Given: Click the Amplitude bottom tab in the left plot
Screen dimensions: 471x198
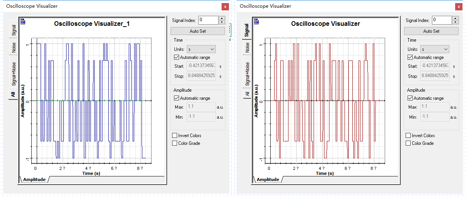Looking at the screenshot, I should [34, 180].
